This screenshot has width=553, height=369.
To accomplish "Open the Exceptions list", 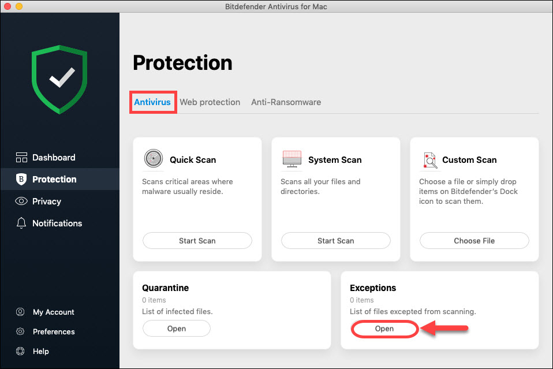I will (x=384, y=329).
